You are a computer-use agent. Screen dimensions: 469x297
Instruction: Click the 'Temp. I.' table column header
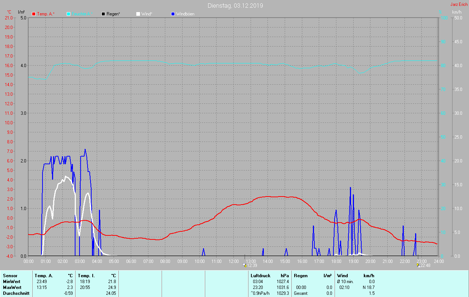(86, 276)
